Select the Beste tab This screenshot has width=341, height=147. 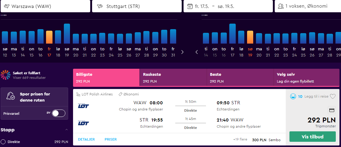click(240, 78)
